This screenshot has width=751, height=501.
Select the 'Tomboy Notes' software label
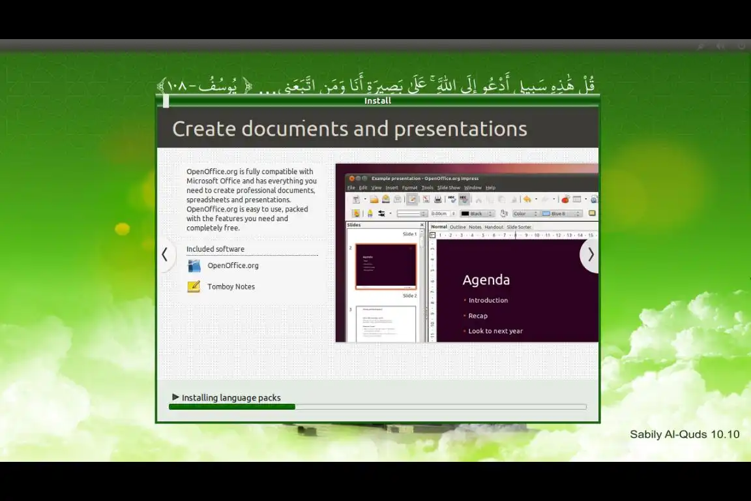231,286
